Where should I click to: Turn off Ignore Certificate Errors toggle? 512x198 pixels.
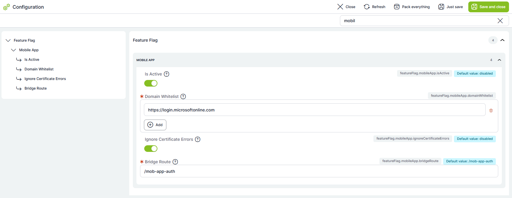coord(151,149)
